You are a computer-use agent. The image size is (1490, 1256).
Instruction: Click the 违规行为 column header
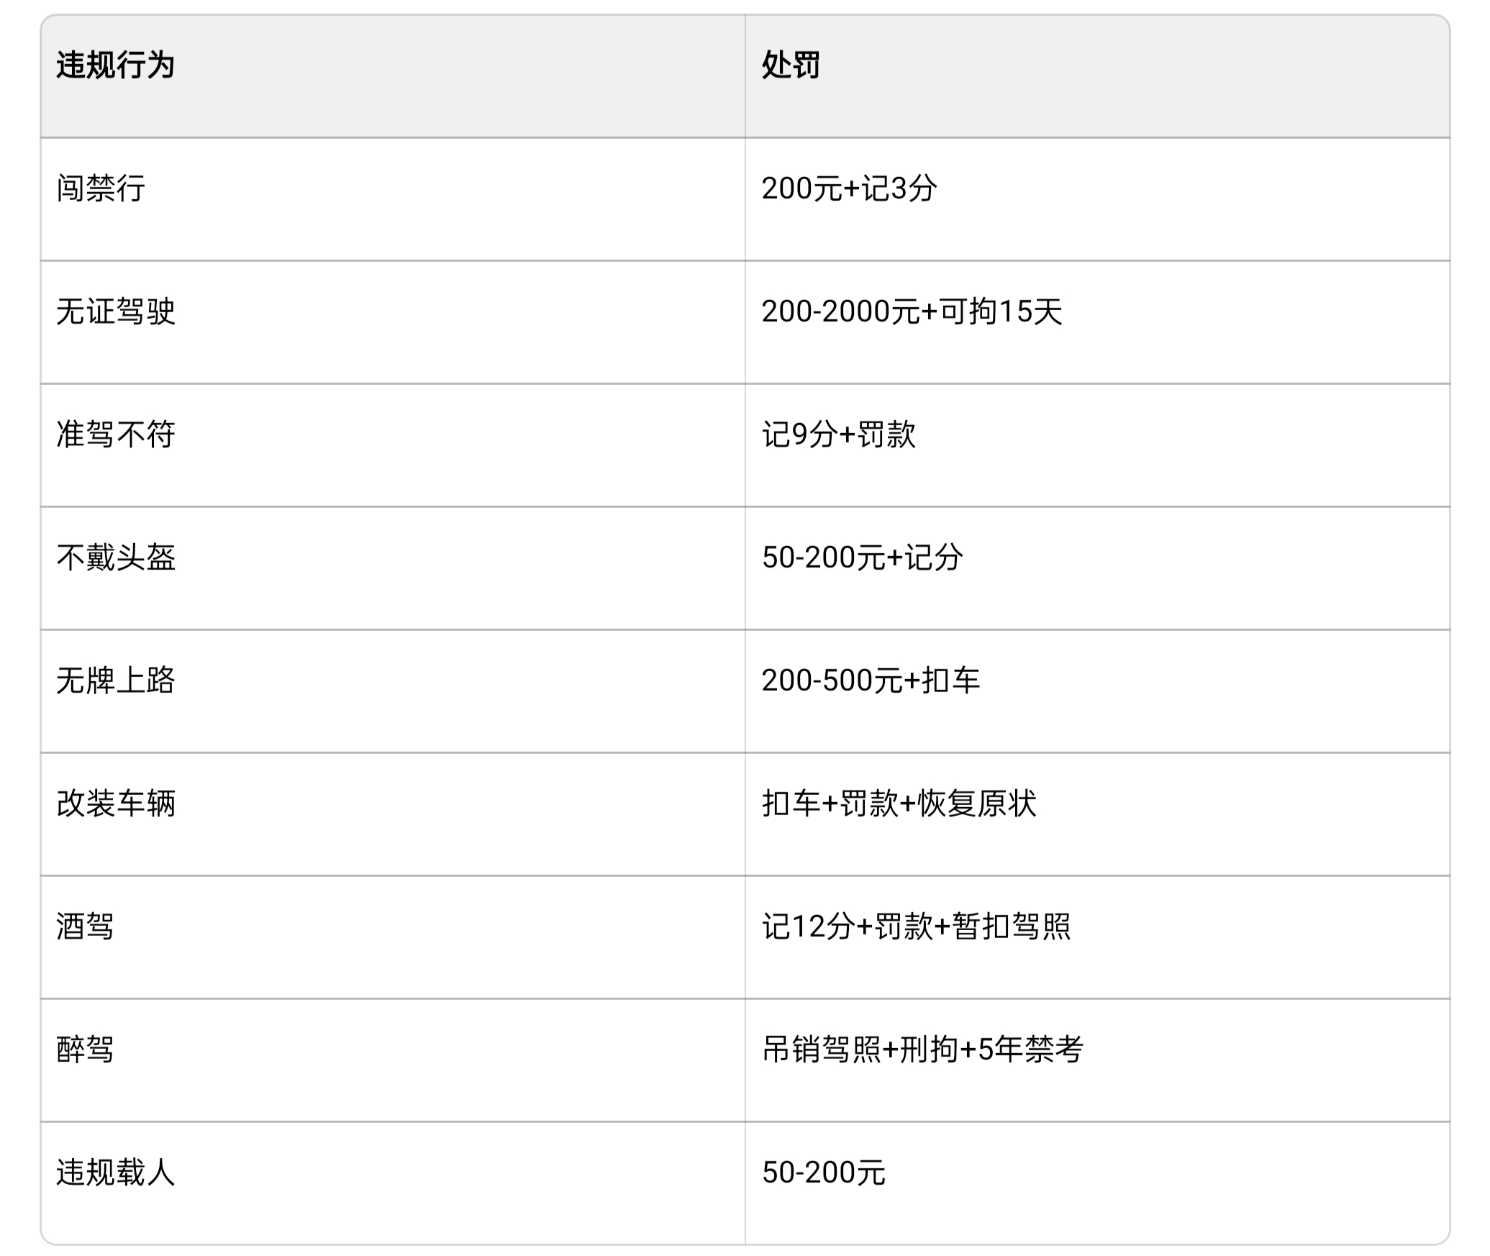tap(116, 65)
